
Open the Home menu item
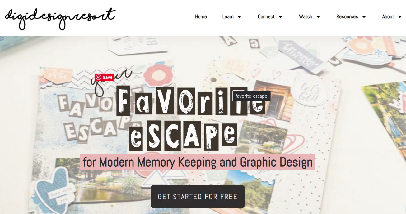coord(201,17)
